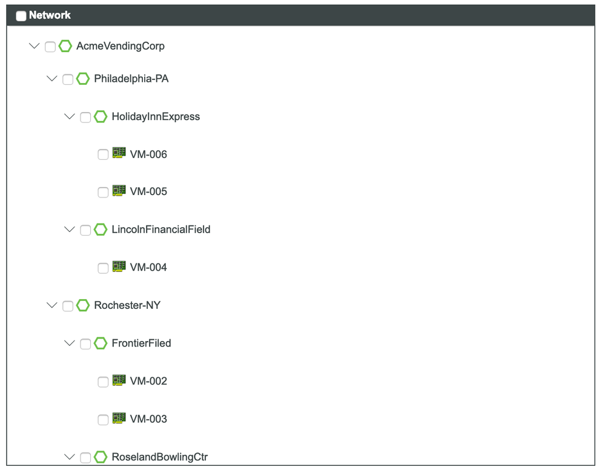Select the checkbox next to VM-003
Image resolution: width=605 pixels, height=473 pixels.
103,419
